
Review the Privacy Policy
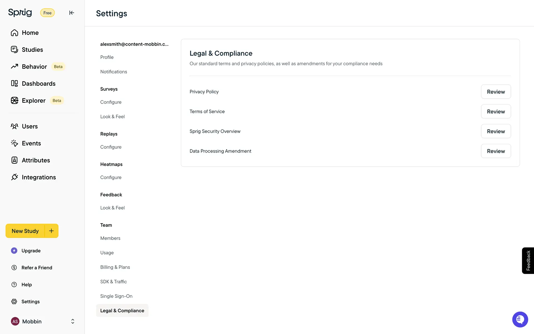point(496,92)
